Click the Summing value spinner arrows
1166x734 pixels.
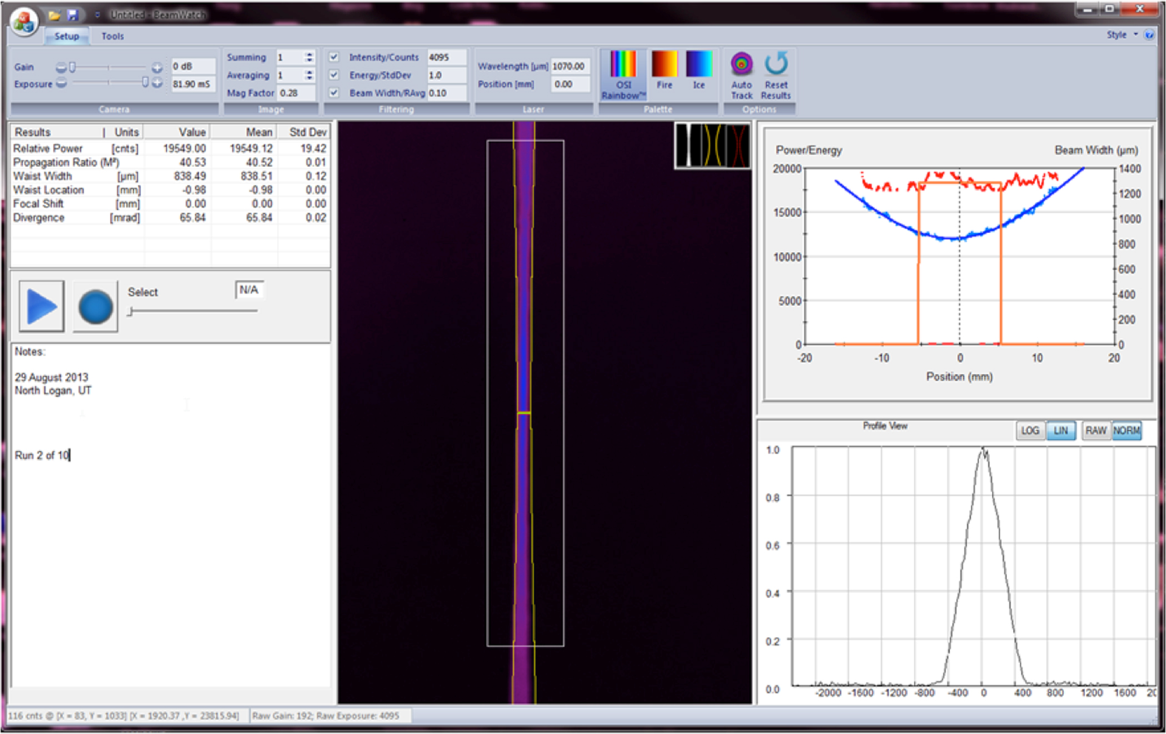309,57
